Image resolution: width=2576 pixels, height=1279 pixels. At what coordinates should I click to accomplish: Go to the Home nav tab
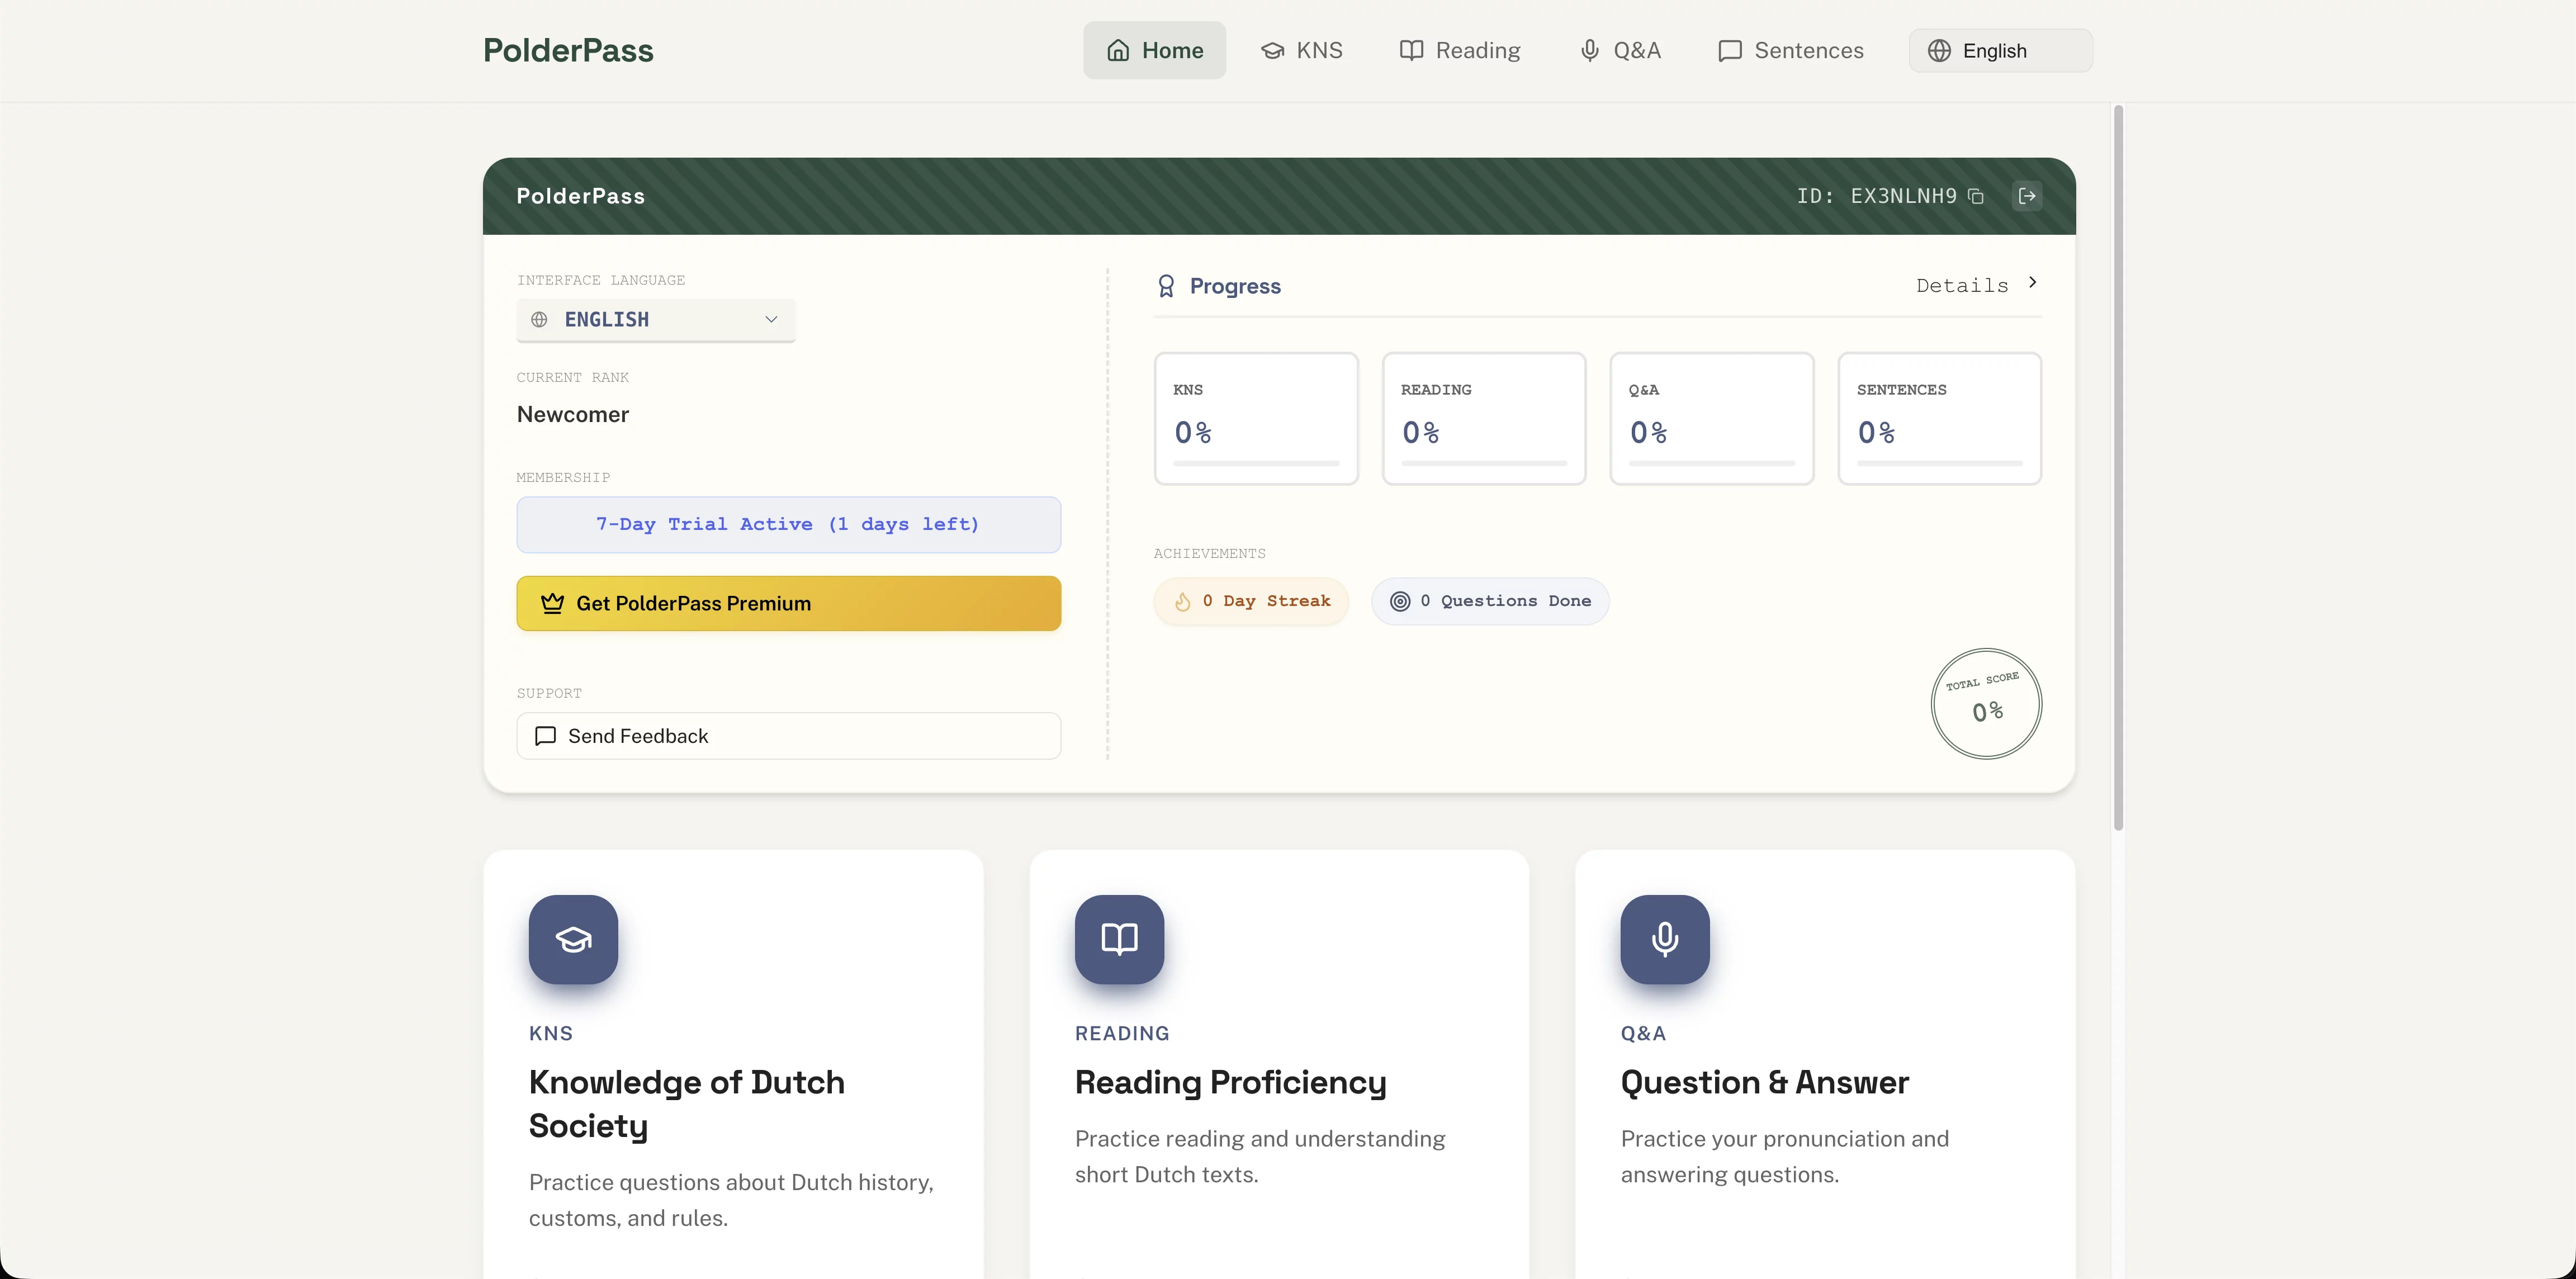[1154, 51]
